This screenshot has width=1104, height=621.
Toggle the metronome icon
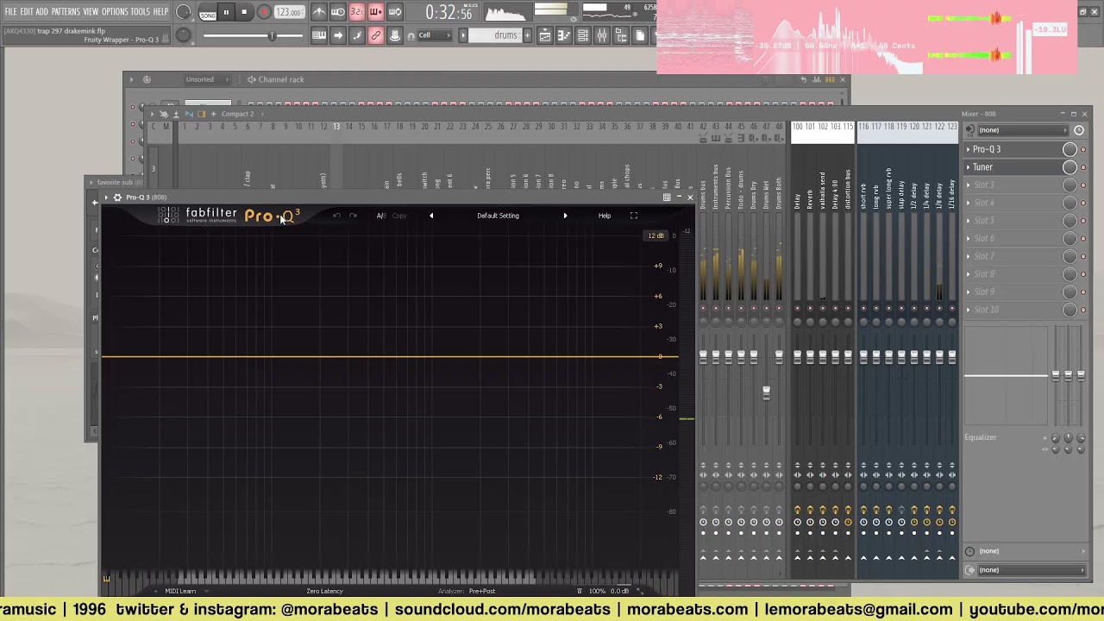tap(319, 12)
